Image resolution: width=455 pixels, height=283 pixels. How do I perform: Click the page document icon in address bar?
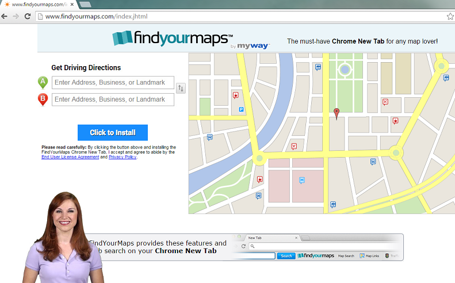[x=41, y=17]
